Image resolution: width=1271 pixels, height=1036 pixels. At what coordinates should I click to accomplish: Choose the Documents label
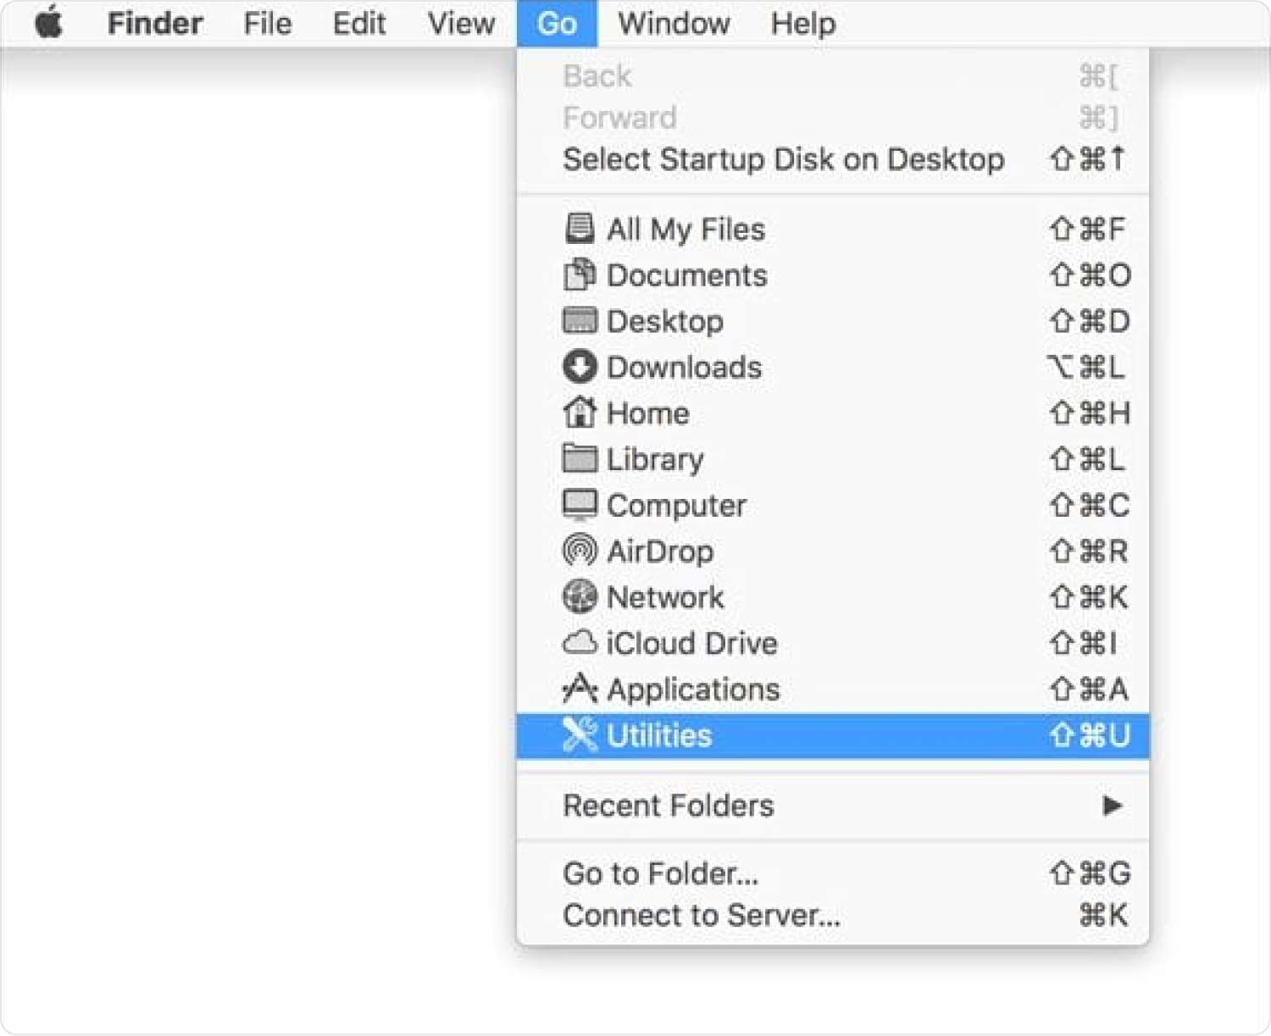tap(686, 275)
